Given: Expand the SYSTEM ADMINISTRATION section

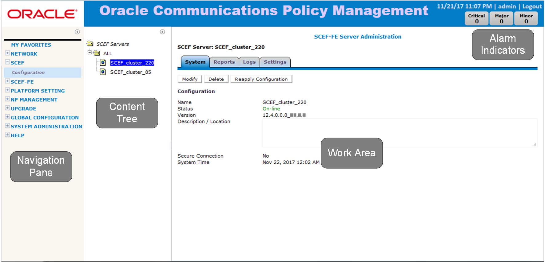Looking at the screenshot, I should (x=7, y=126).
